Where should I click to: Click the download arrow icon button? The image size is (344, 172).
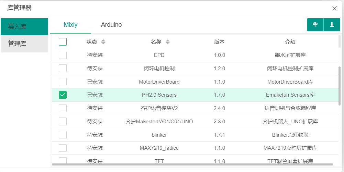[x=332, y=25]
